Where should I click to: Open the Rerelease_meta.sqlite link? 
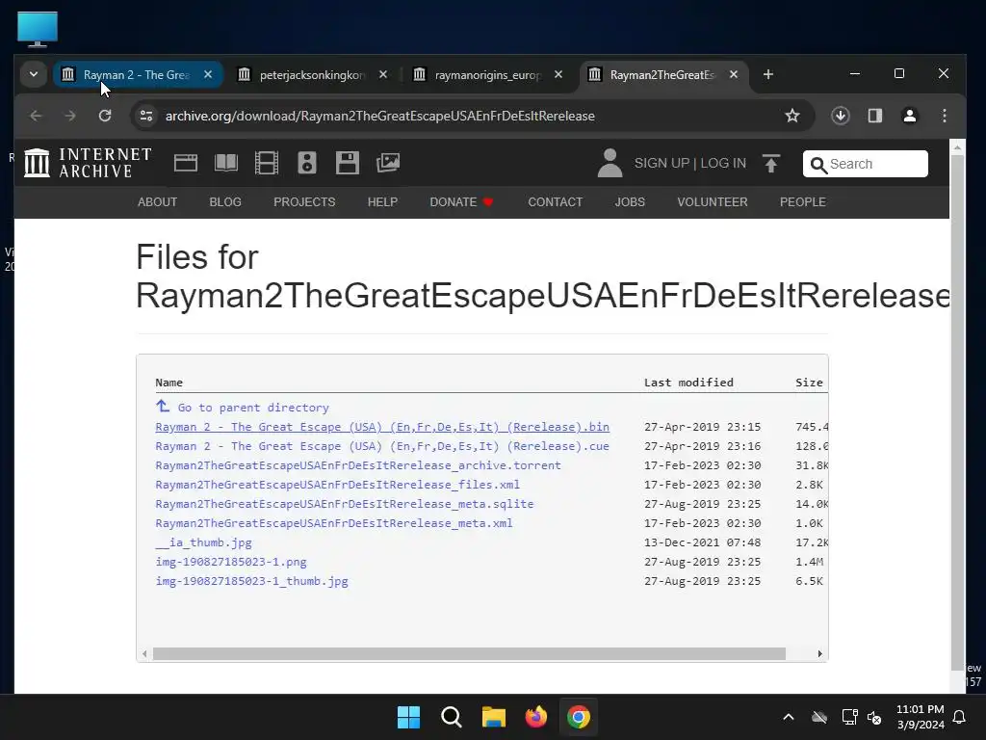345,504
